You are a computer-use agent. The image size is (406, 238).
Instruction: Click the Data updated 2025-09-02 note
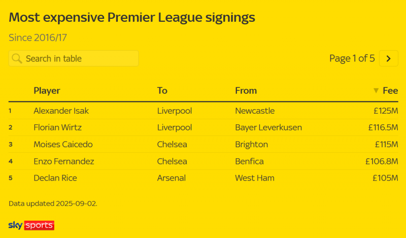tap(53, 203)
